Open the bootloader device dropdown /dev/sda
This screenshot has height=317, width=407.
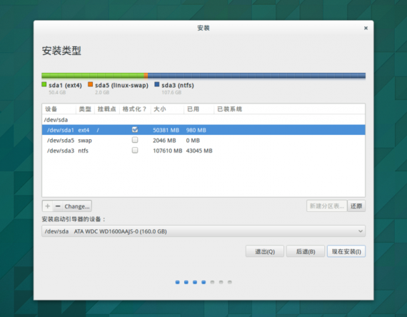pos(203,231)
